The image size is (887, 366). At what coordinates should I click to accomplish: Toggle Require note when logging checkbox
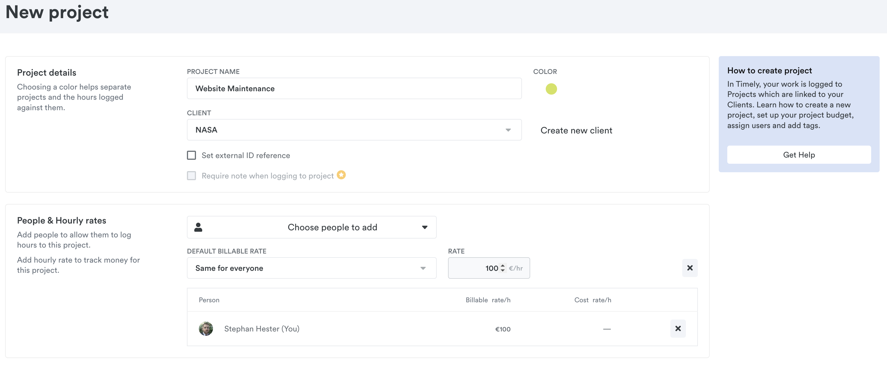pos(191,176)
